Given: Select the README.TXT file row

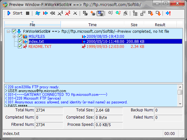Looking at the screenshot, I should point(93,46).
